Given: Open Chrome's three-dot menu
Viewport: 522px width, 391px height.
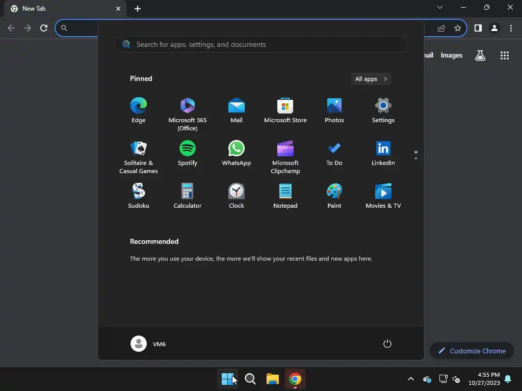Looking at the screenshot, I should pyautogui.click(x=511, y=29).
